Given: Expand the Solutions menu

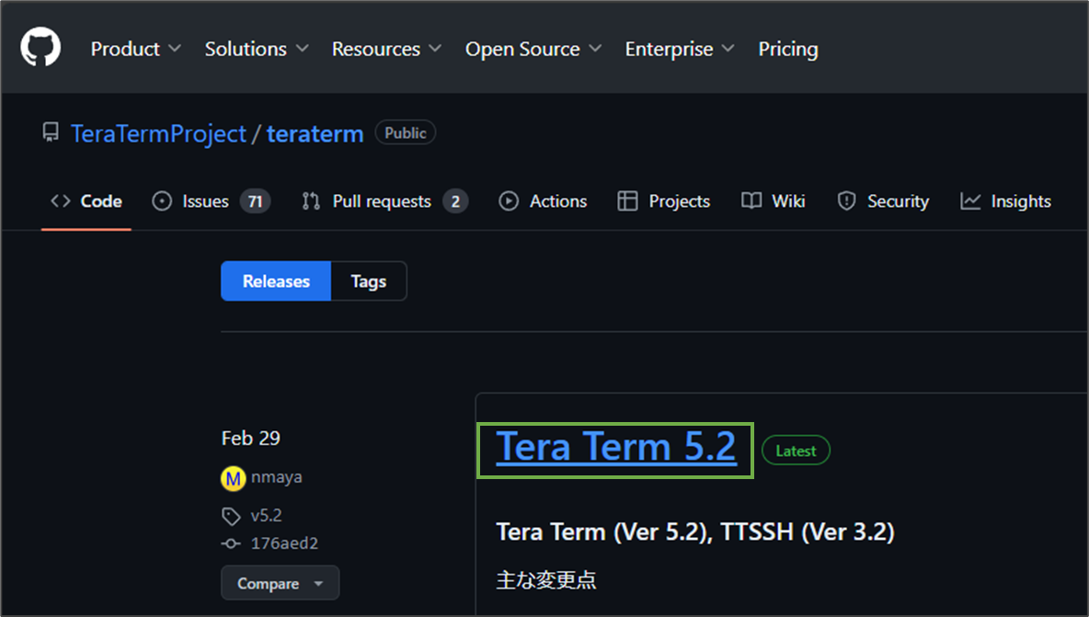Looking at the screenshot, I should pyautogui.click(x=257, y=49).
